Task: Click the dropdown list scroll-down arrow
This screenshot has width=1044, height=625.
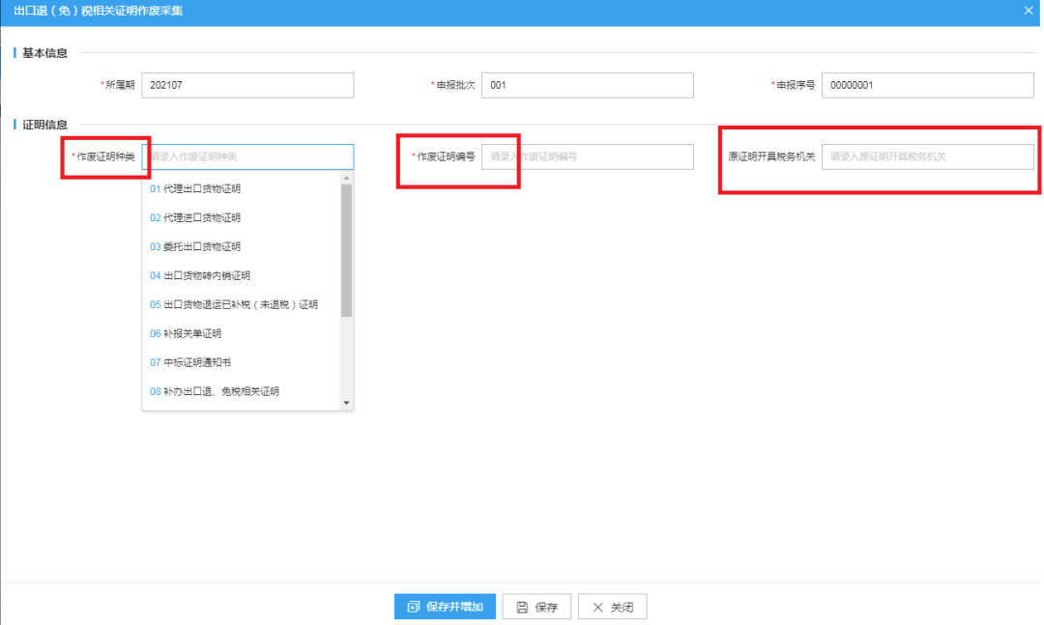Action: click(x=346, y=403)
